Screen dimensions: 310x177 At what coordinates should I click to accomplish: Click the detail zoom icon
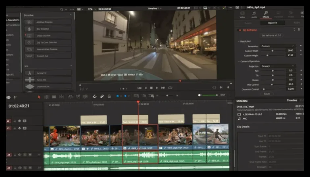pyautogui.click(x=145, y=96)
